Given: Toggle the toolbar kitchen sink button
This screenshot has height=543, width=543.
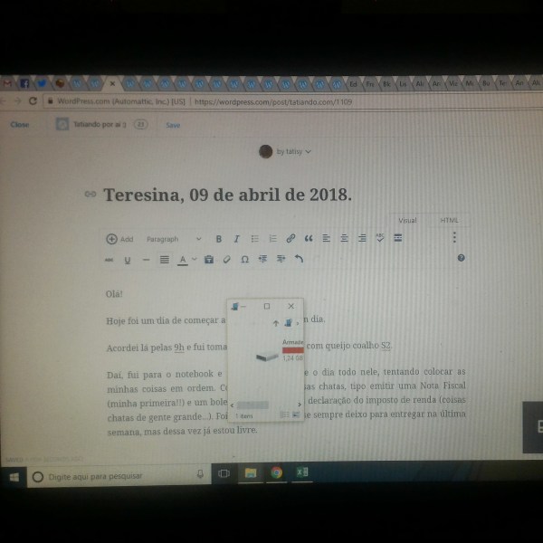Looking at the screenshot, I should click(398, 239).
